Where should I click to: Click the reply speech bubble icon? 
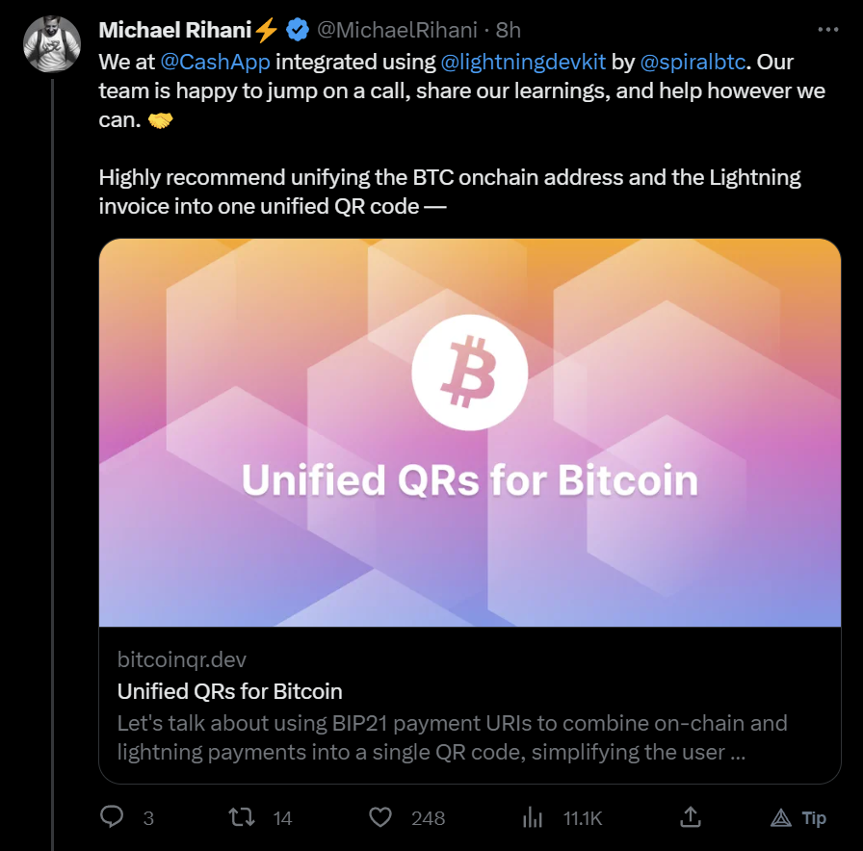(x=113, y=817)
